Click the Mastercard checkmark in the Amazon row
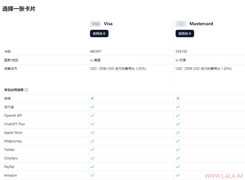This screenshot has height=180, width=245. click(178, 175)
